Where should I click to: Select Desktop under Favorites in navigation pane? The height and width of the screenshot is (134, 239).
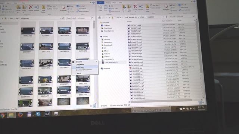pyautogui.click(x=107, y=25)
